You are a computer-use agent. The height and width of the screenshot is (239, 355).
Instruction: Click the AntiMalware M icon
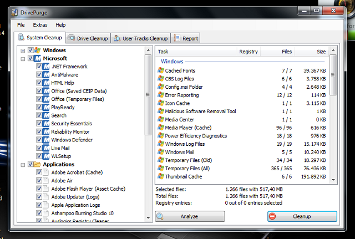46,75
